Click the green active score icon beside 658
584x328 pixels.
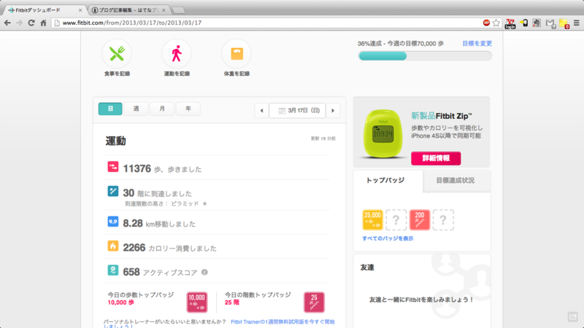pyautogui.click(x=113, y=270)
